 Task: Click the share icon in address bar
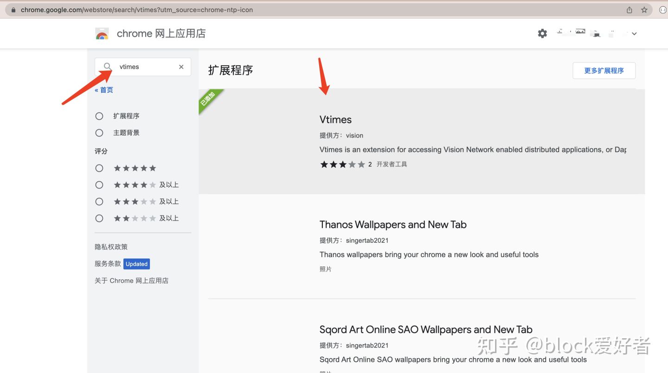click(x=629, y=10)
